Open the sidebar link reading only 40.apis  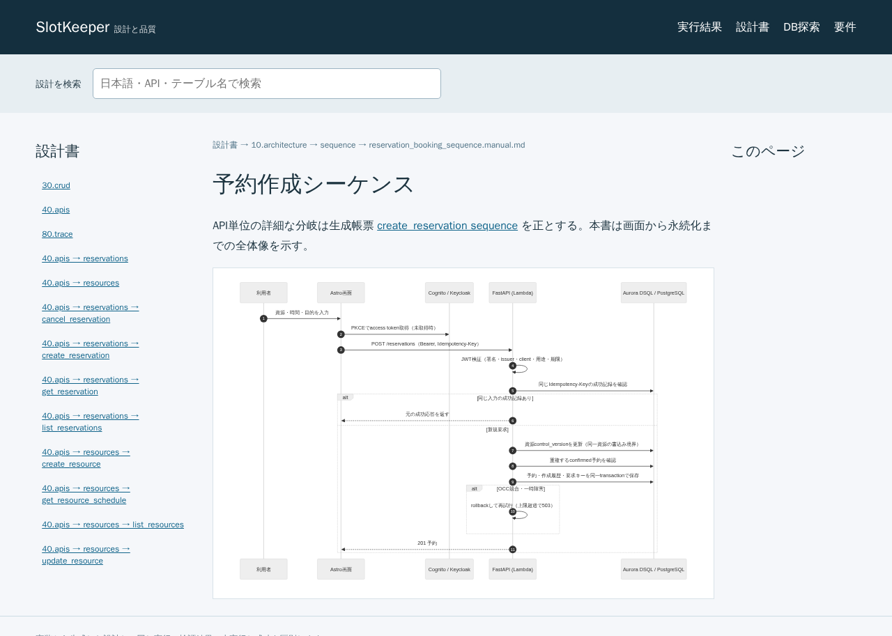[56, 210]
